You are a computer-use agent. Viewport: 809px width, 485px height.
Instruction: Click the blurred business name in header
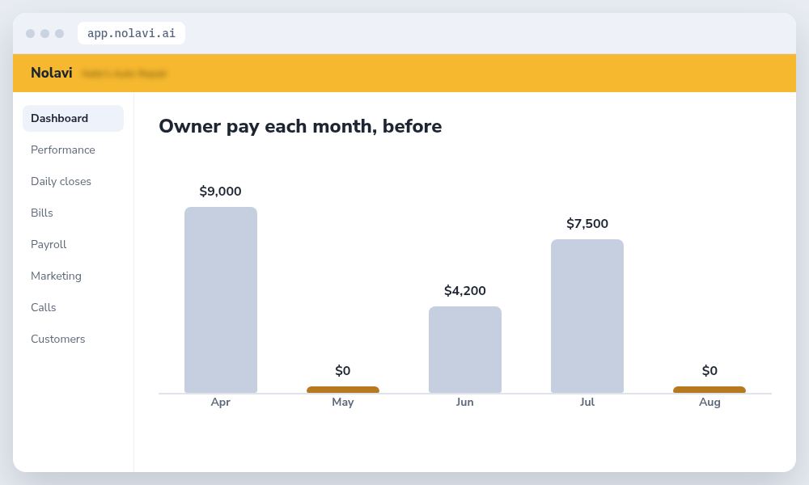click(x=125, y=74)
